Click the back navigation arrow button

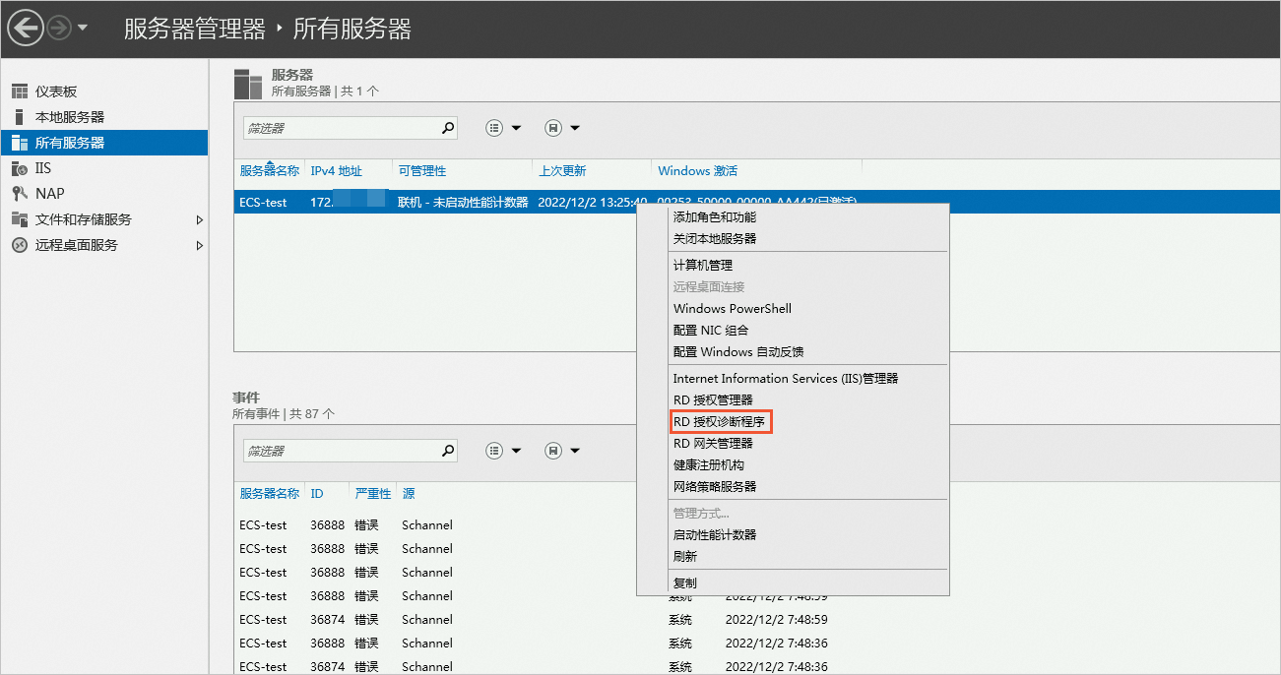coord(25,28)
